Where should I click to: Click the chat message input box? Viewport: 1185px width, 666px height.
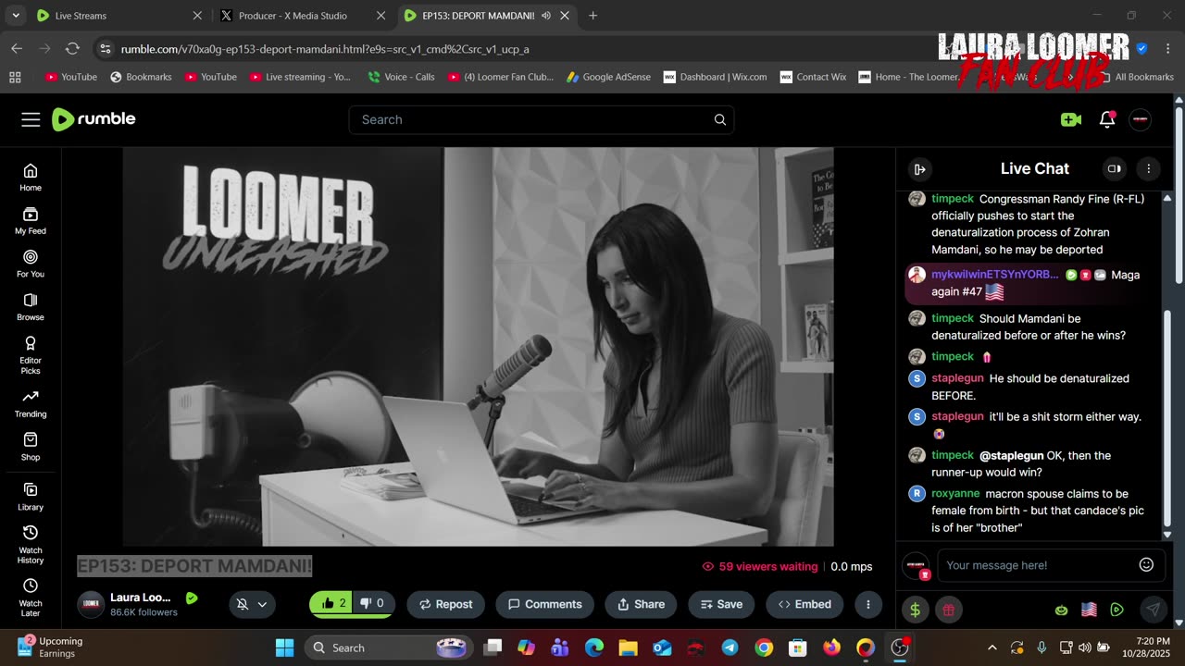(x=1035, y=565)
